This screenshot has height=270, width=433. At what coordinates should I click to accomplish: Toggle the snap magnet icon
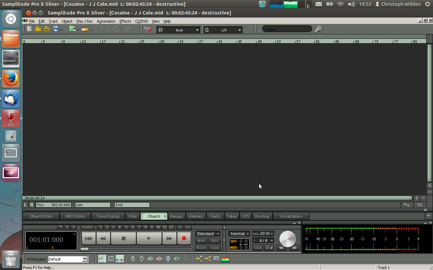click(x=147, y=29)
